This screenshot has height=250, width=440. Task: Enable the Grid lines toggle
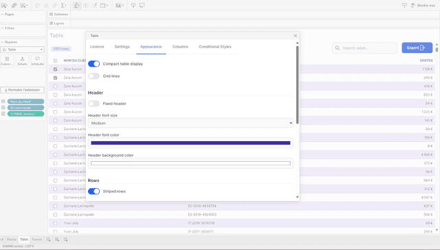[93, 76]
